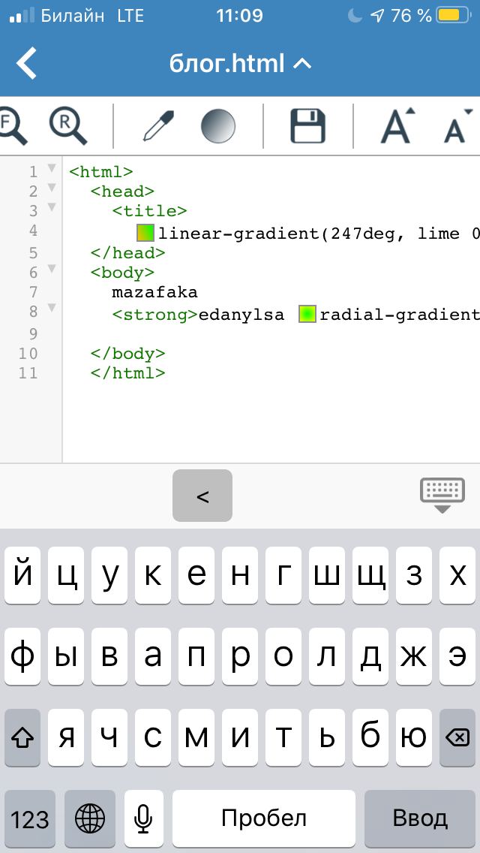Tap the closing </head> tag on line 5
This screenshot has height=853, width=480.
point(127,253)
